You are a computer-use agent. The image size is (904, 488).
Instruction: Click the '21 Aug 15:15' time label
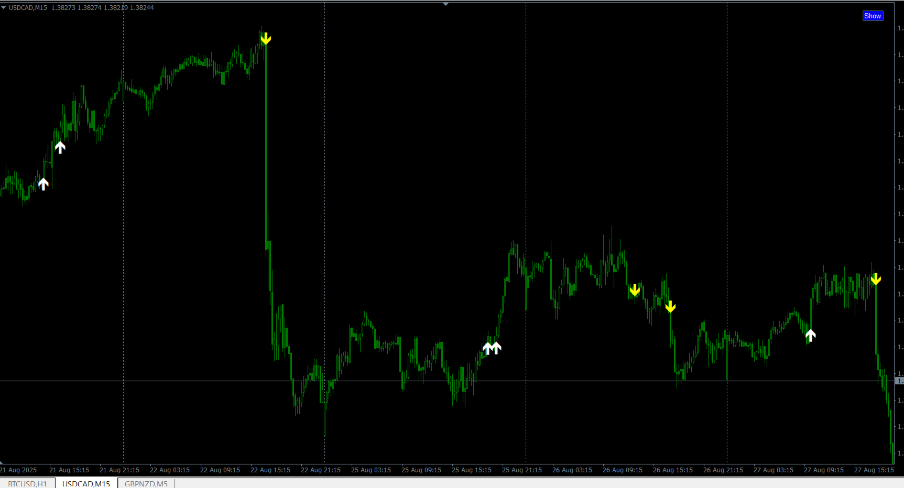tap(69, 470)
